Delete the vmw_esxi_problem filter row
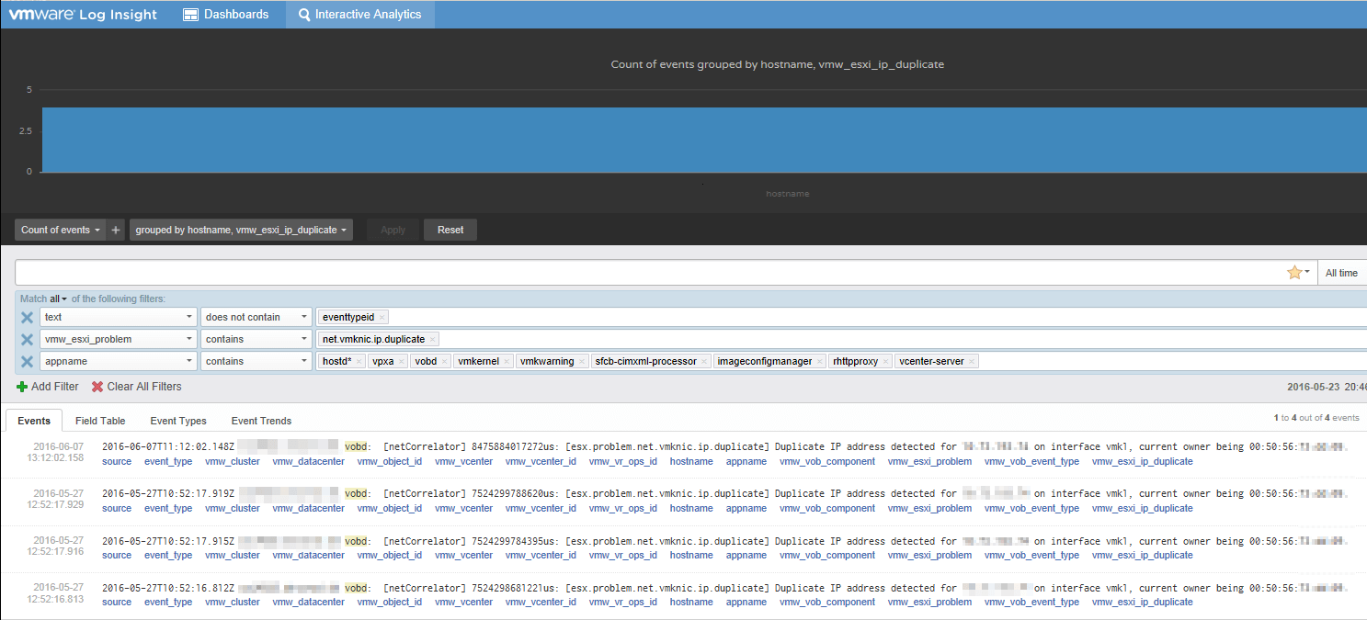Image resolution: width=1367 pixels, height=620 pixels. pos(28,339)
